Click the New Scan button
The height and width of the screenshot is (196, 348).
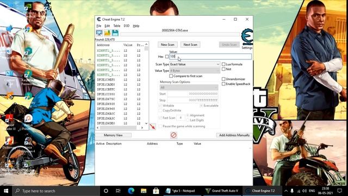(x=167, y=45)
